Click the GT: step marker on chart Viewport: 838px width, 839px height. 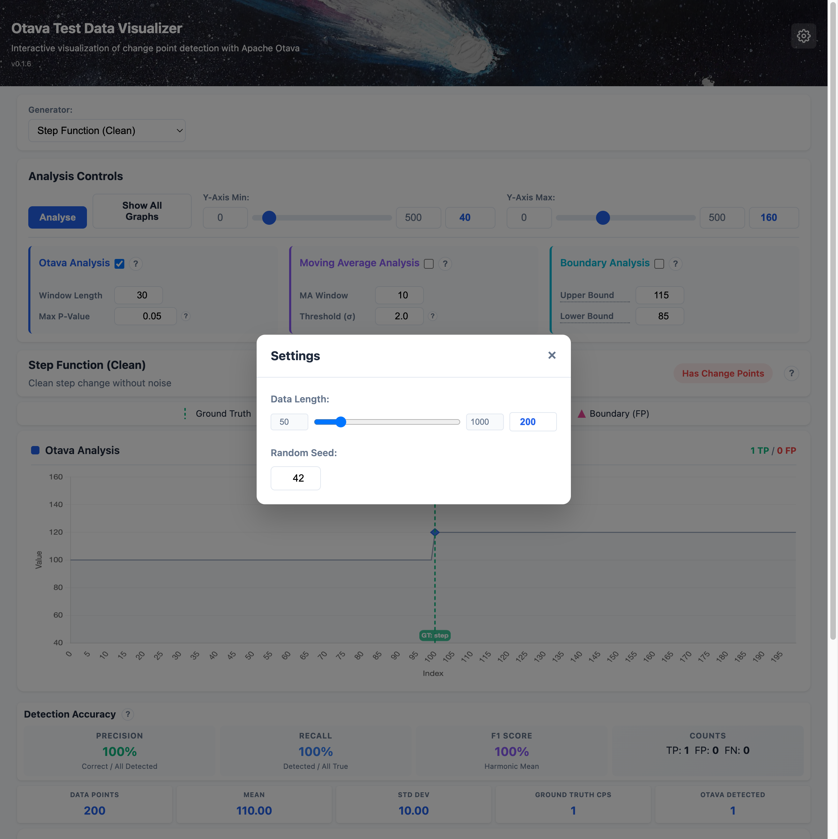[434, 635]
